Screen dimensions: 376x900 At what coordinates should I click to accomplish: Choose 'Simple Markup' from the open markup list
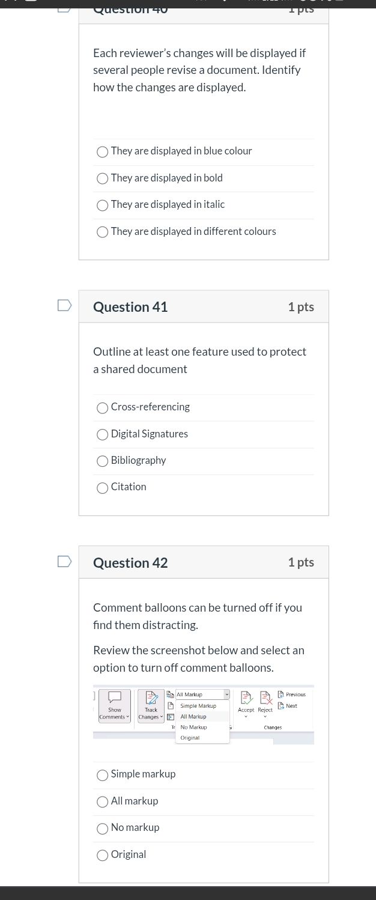(x=198, y=706)
